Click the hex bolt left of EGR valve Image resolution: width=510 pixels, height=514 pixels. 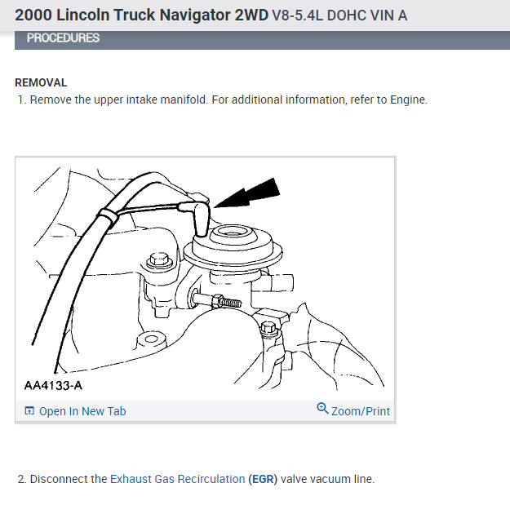(160, 260)
